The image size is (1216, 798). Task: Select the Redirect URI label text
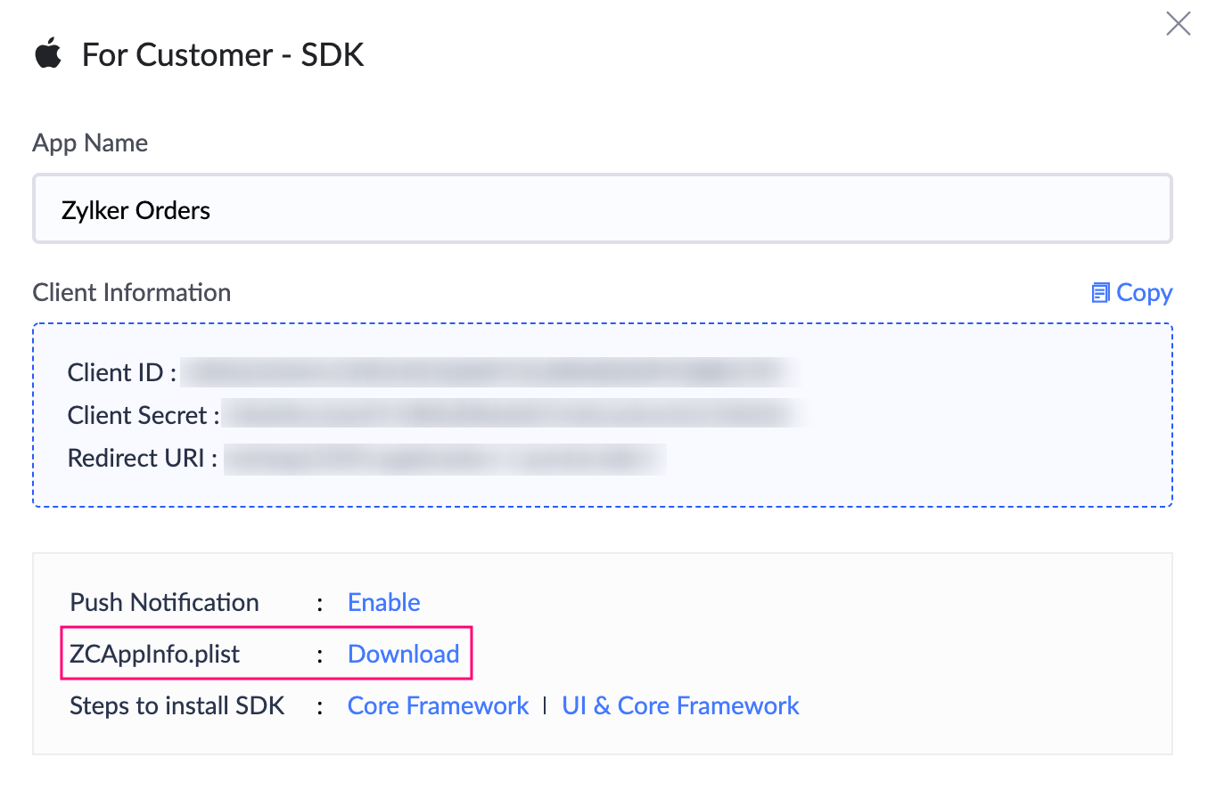click(x=143, y=458)
